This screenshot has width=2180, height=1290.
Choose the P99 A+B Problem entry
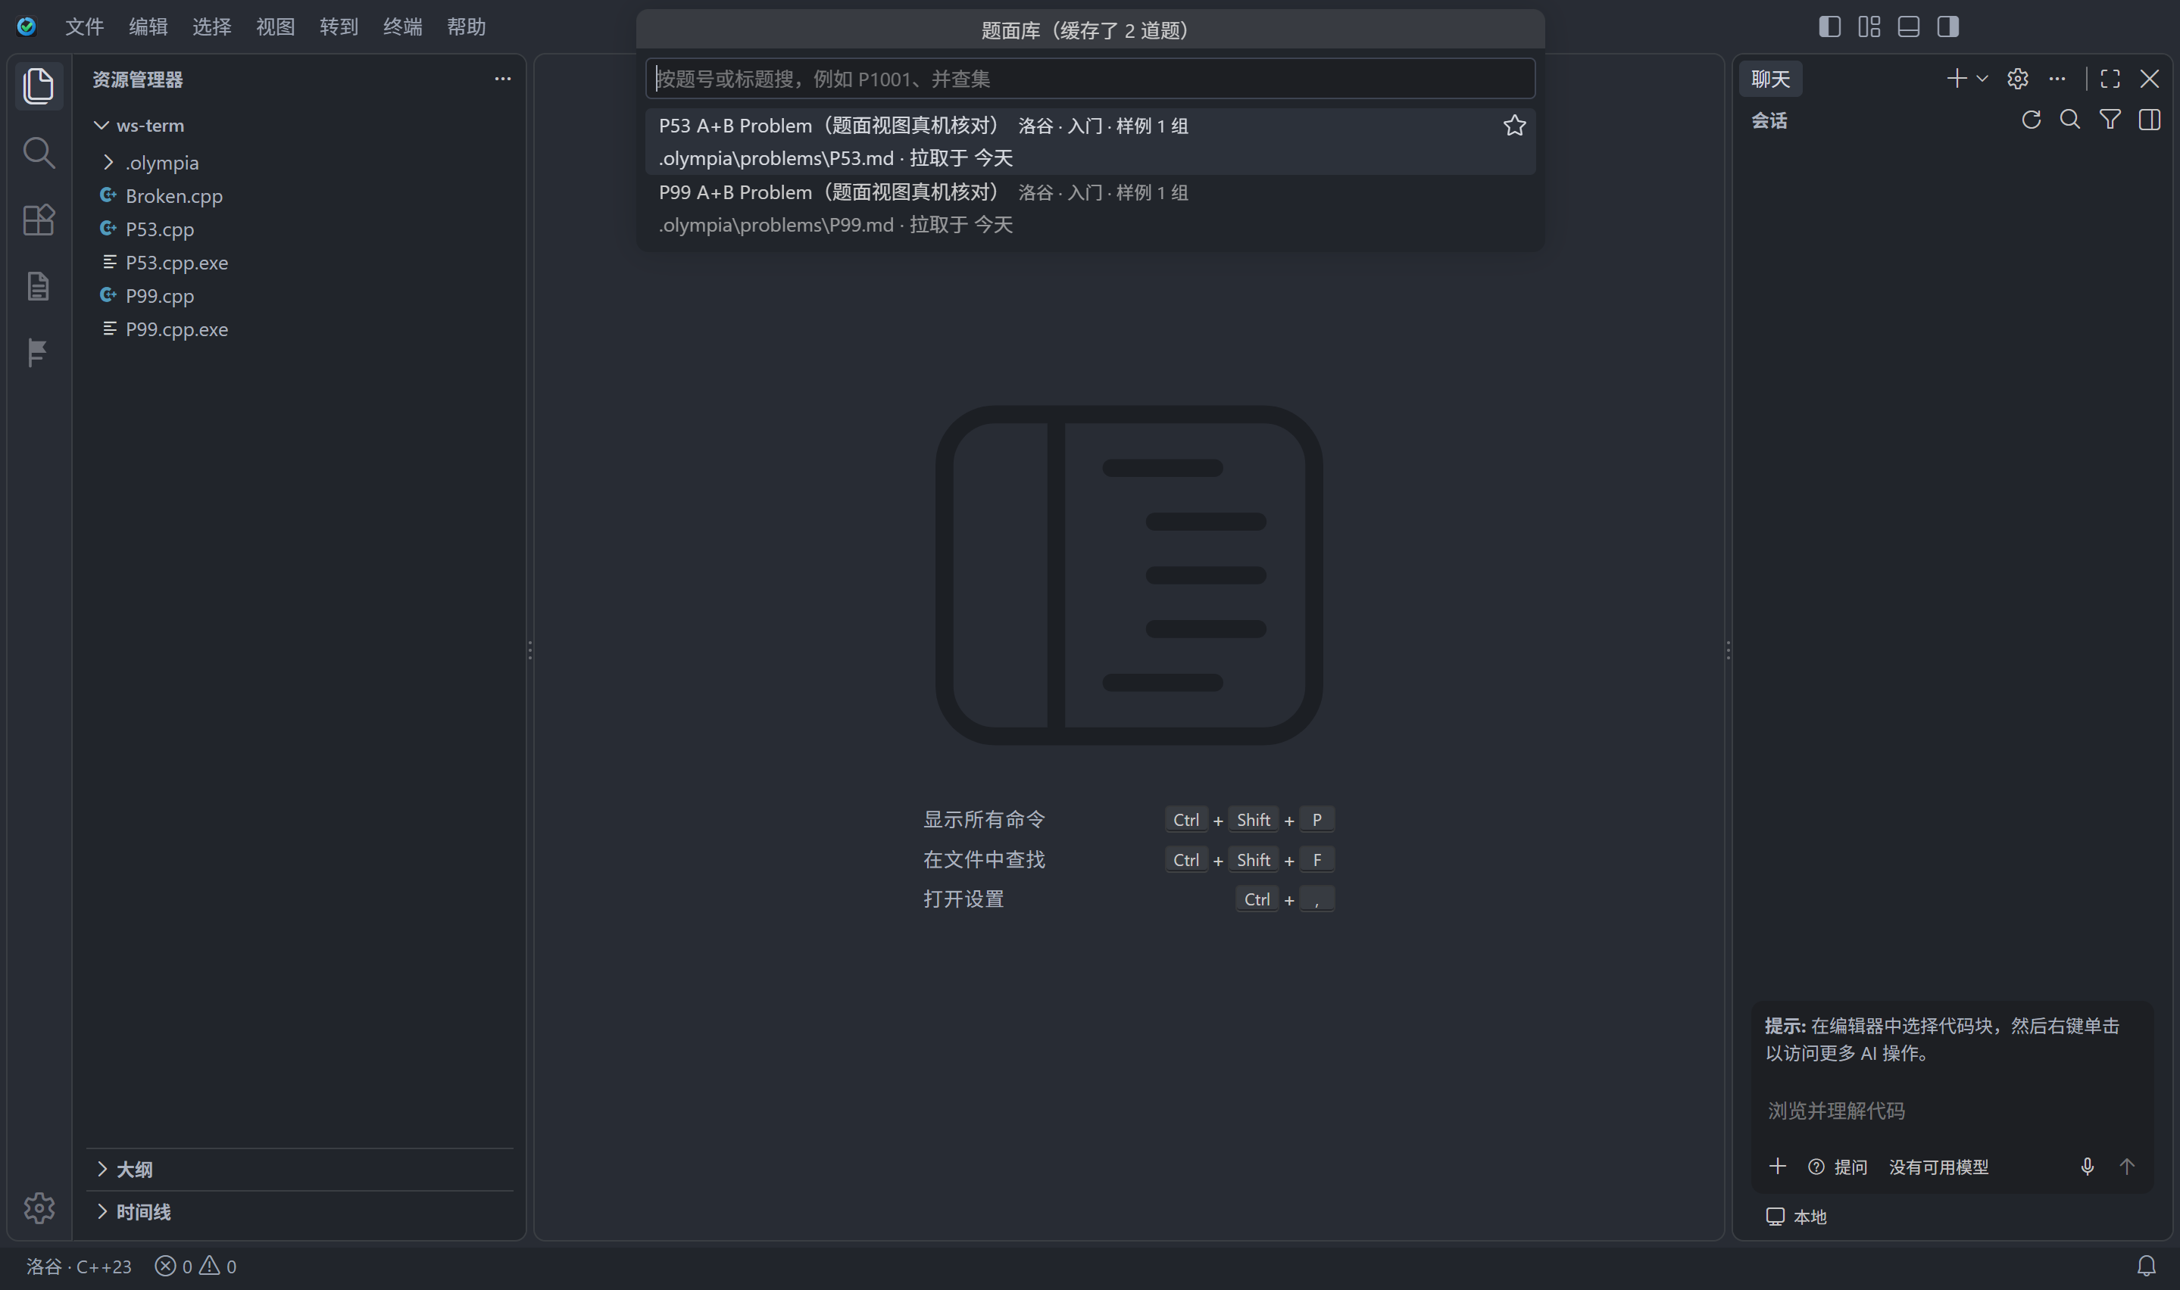[1091, 209]
